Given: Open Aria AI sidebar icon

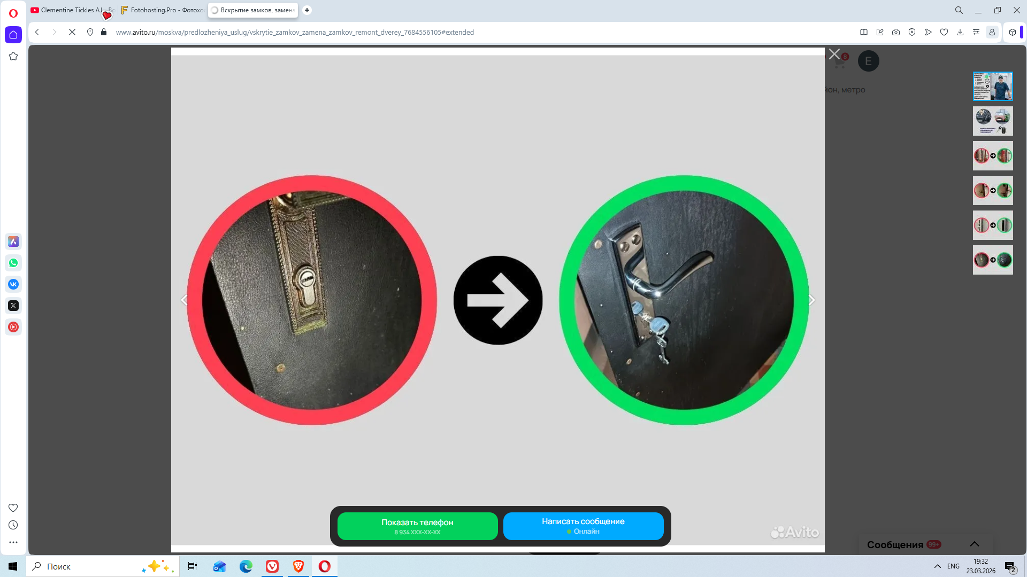Looking at the screenshot, I should coord(13,241).
